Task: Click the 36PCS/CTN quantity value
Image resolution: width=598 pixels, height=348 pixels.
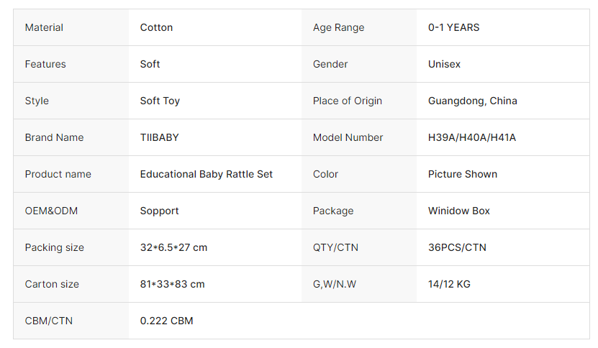Action: tap(457, 247)
